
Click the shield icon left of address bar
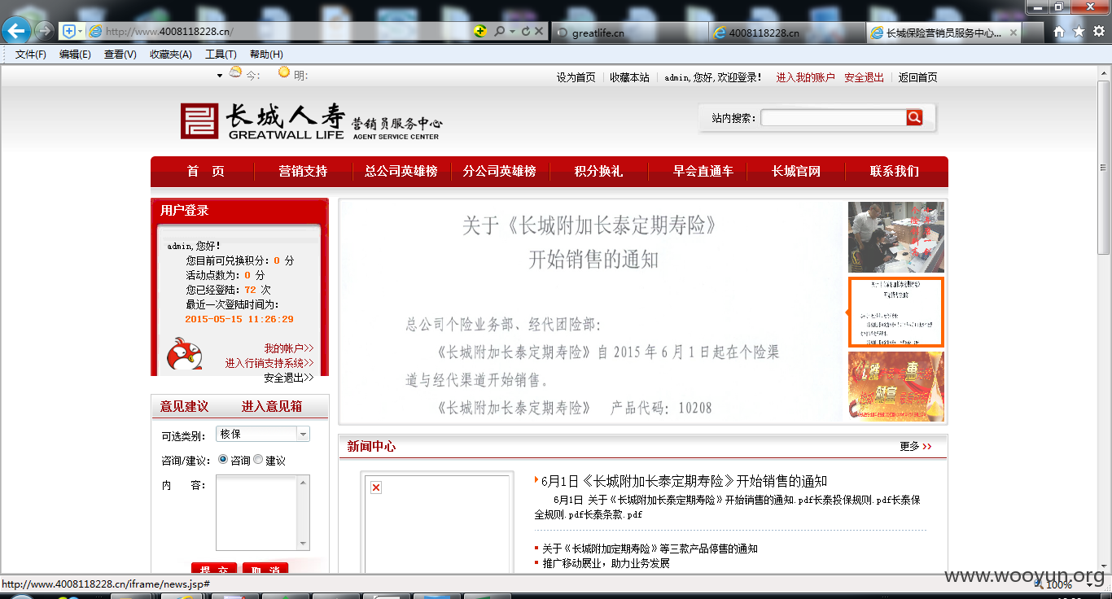click(x=68, y=31)
